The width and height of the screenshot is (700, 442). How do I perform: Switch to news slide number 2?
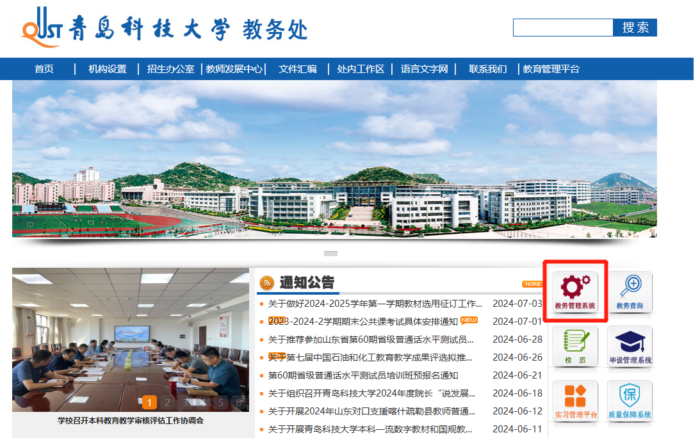point(167,402)
